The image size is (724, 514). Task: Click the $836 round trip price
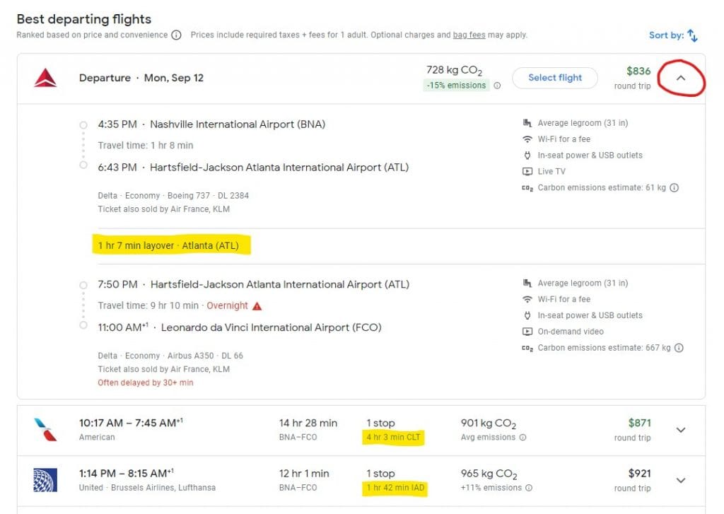pos(639,71)
